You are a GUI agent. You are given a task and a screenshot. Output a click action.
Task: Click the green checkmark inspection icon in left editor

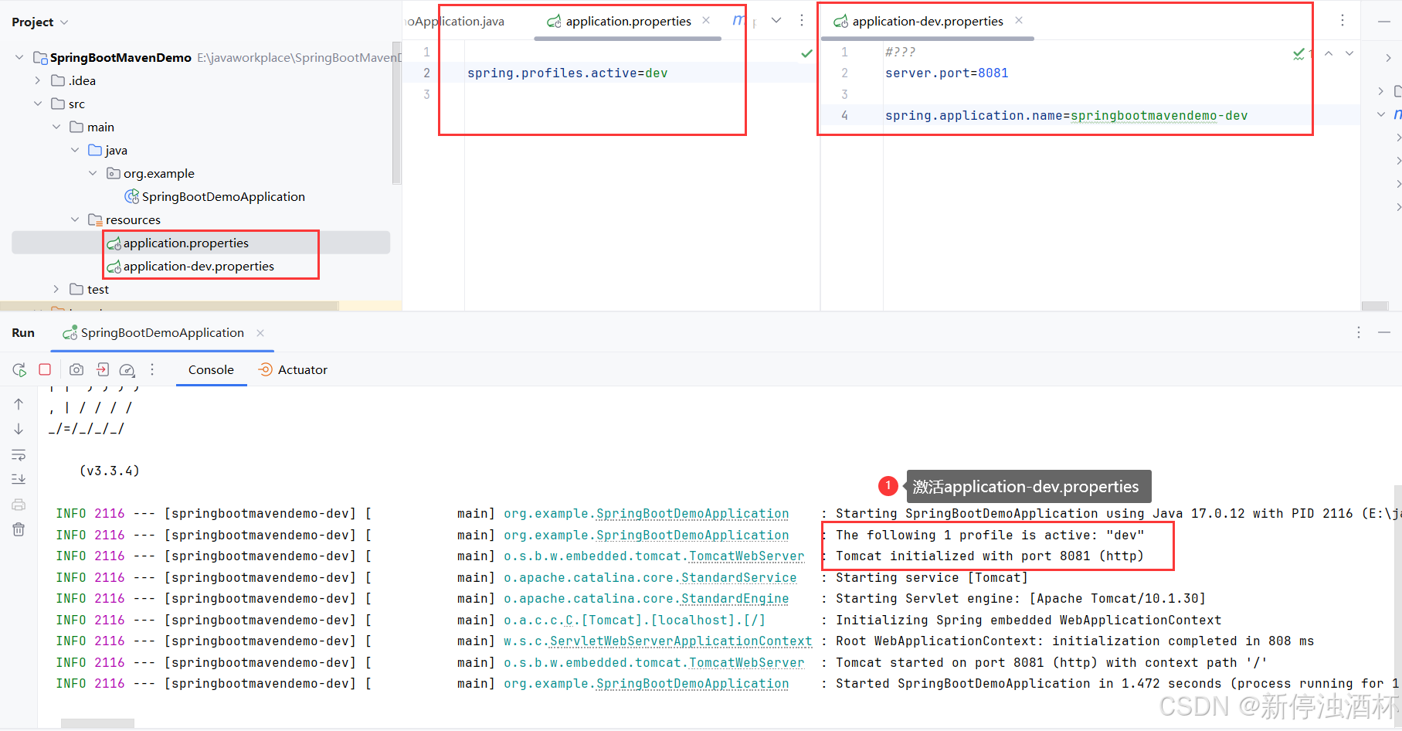pos(806,53)
